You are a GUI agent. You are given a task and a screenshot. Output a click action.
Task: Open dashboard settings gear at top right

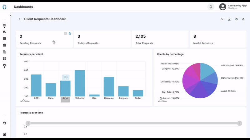(243, 19)
